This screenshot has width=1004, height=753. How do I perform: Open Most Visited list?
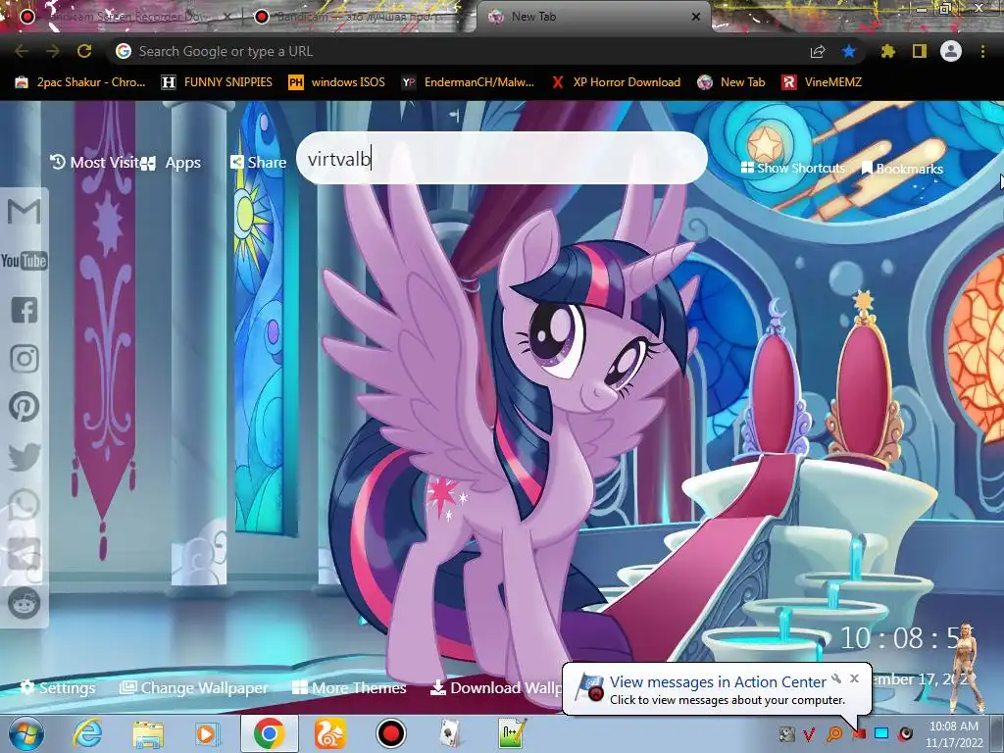tap(95, 163)
